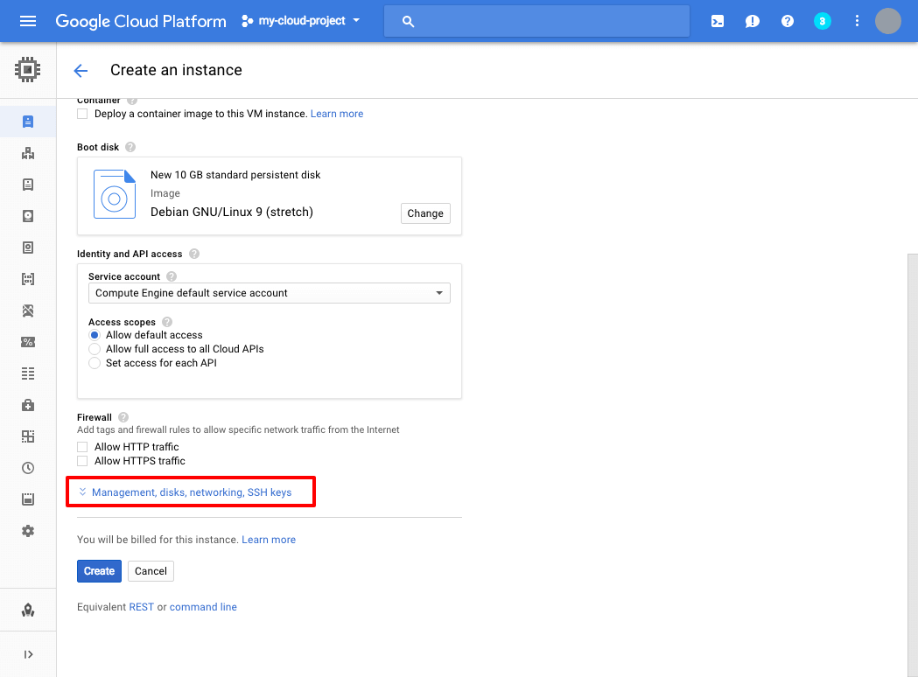Open the billing Learn more link

pos(269,540)
